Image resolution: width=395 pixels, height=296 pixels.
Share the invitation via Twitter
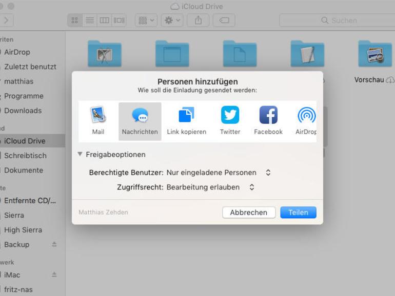click(230, 121)
